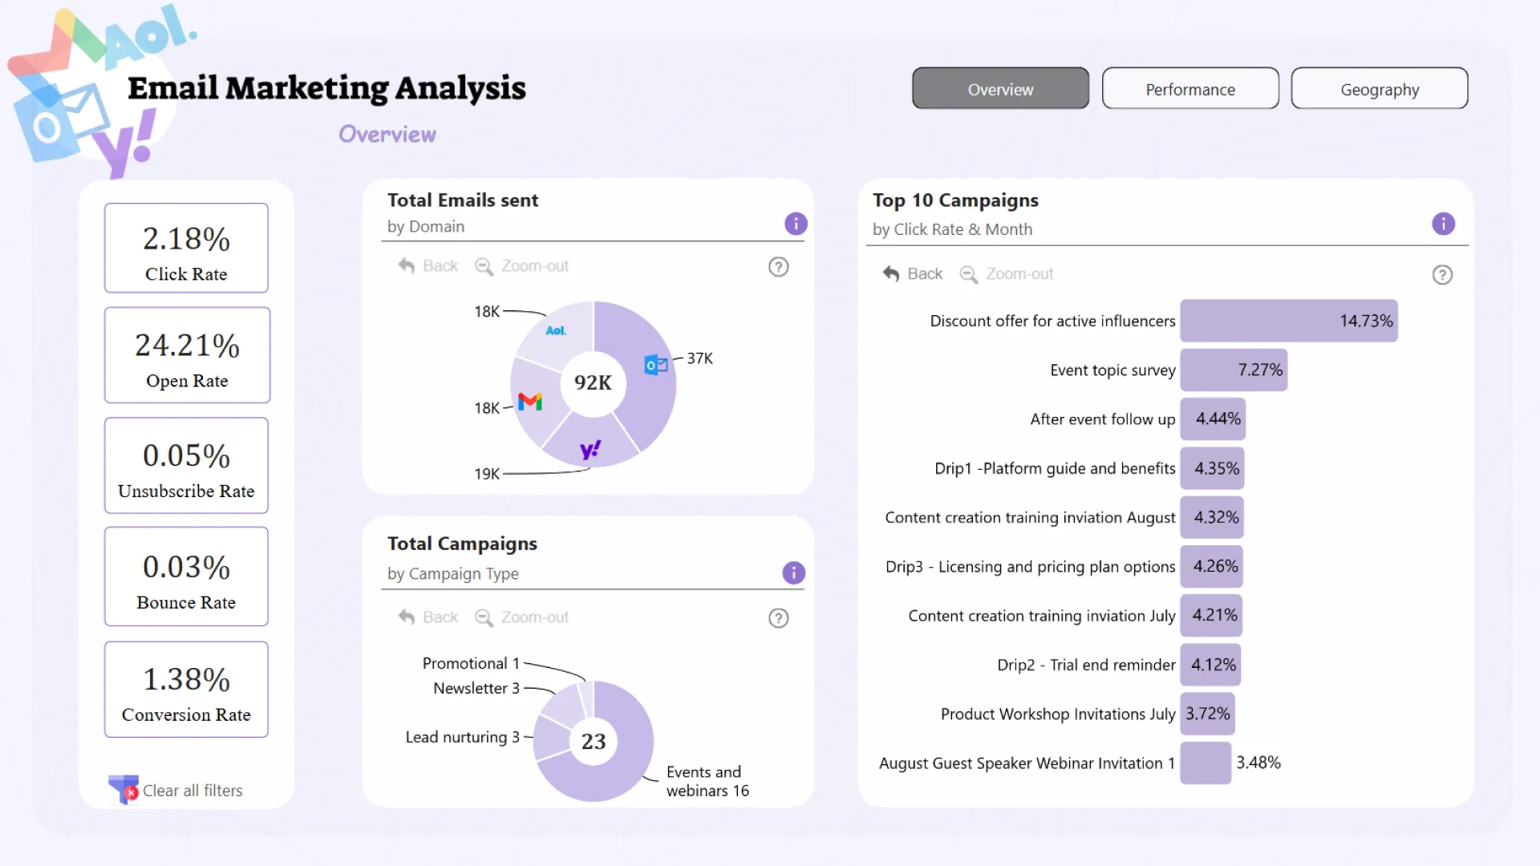
Task: Select the Gmail slice icon in donut
Action: click(529, 401)
